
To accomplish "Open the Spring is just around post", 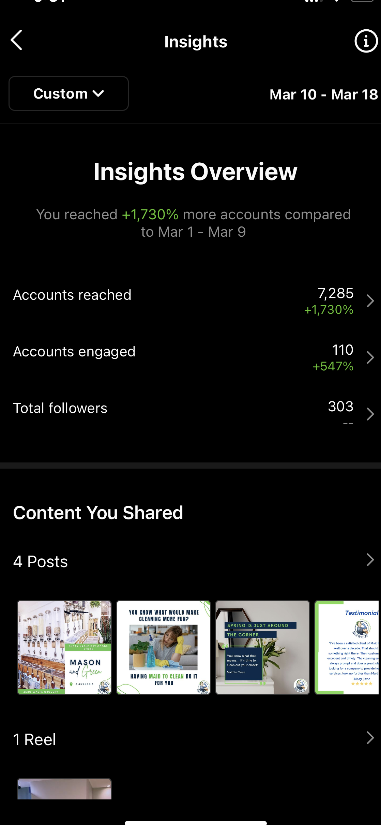I will [262, 647].
